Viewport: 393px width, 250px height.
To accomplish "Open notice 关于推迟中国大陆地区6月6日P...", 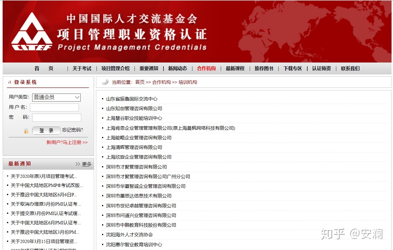I will pos(44,195).
